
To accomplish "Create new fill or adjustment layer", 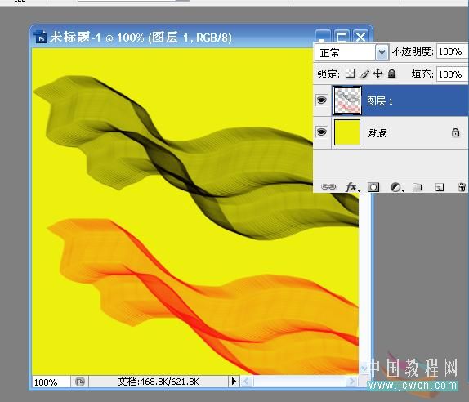I will (396, 187).
